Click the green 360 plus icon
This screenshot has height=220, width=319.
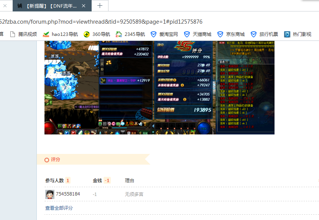[87, 34]
